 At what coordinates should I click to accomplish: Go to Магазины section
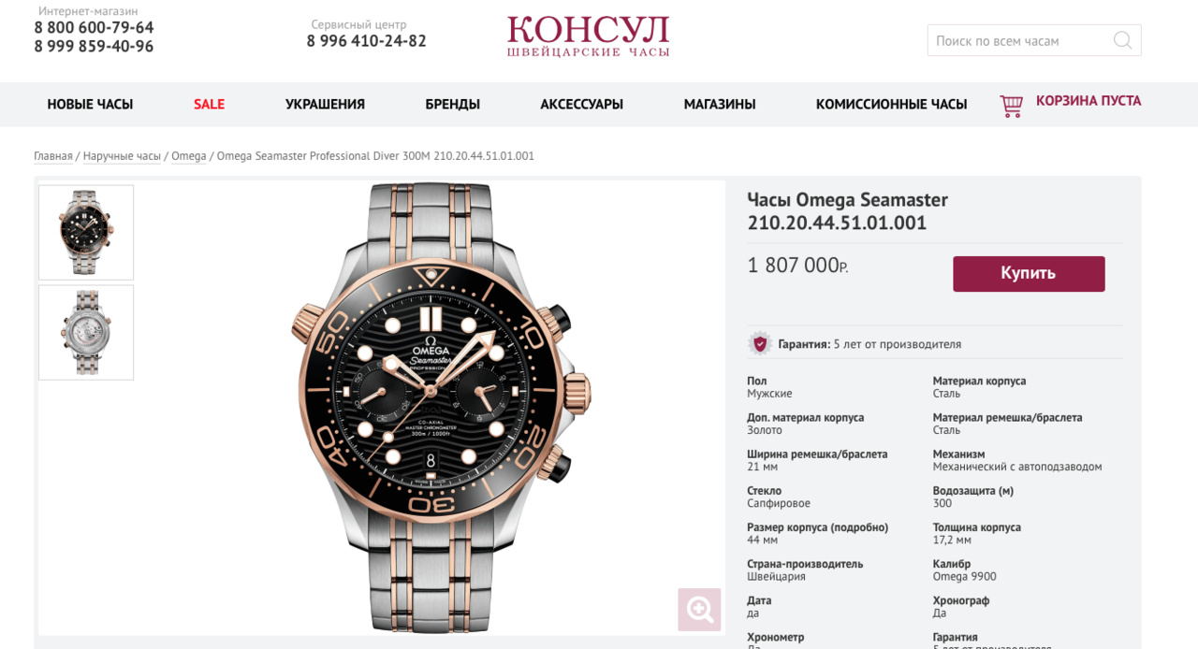[720, 105]
